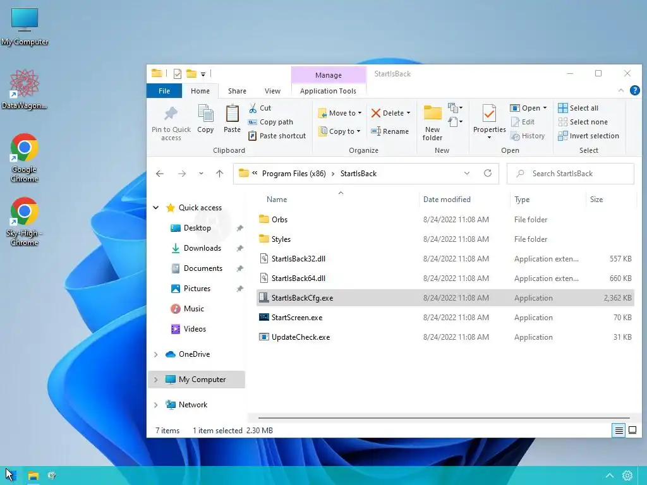647x485 pixels.
Task: Switch to the View ribbon tab
Action: click(272, 91)
